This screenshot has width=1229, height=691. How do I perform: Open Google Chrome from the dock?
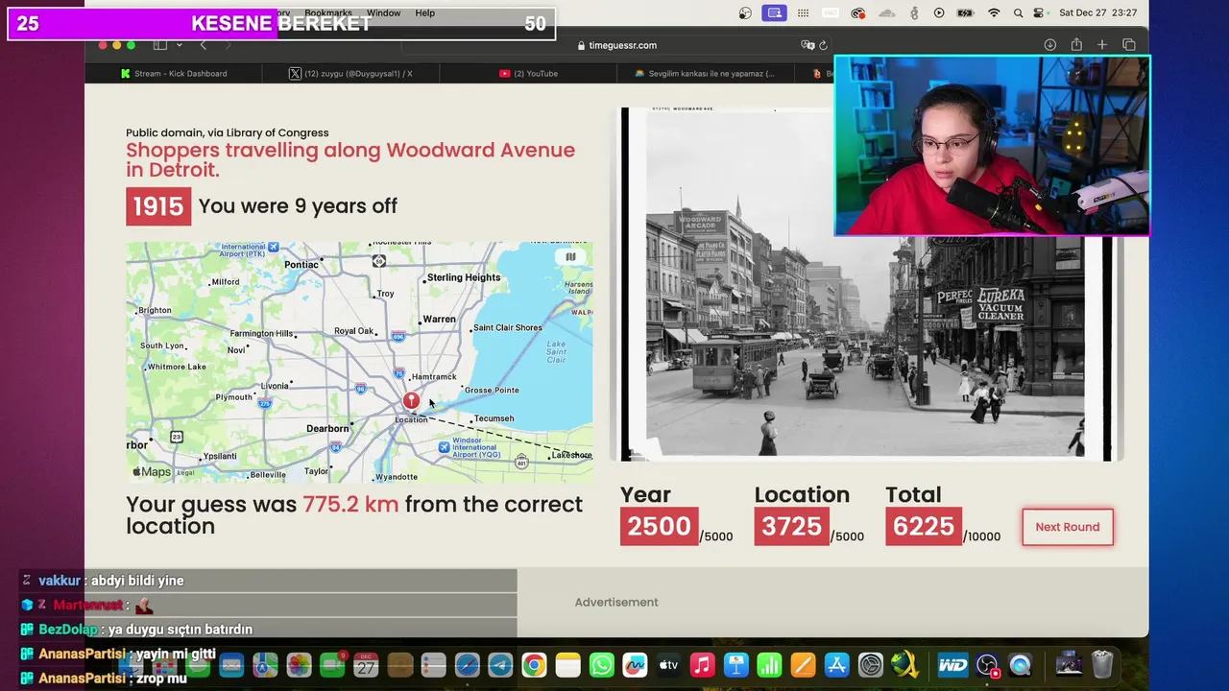coord(535,665)
